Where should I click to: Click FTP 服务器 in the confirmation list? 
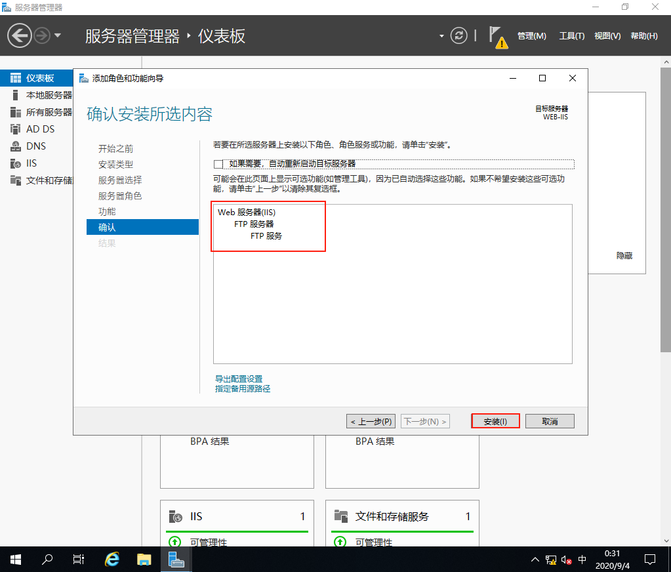[254, 224]
